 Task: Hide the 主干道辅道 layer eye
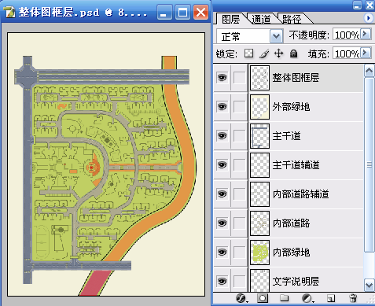222,165
